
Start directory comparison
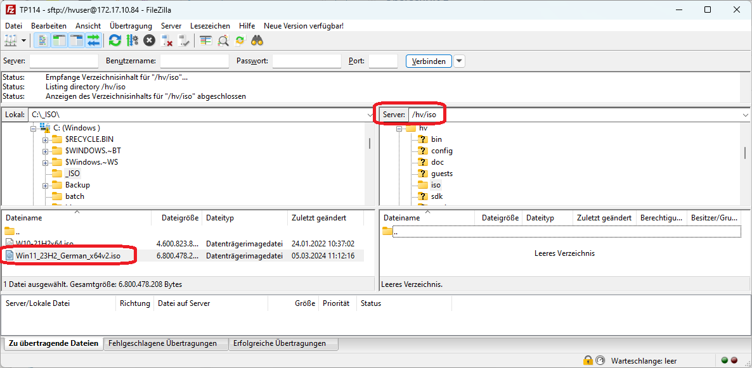click(x=222, y=40)
